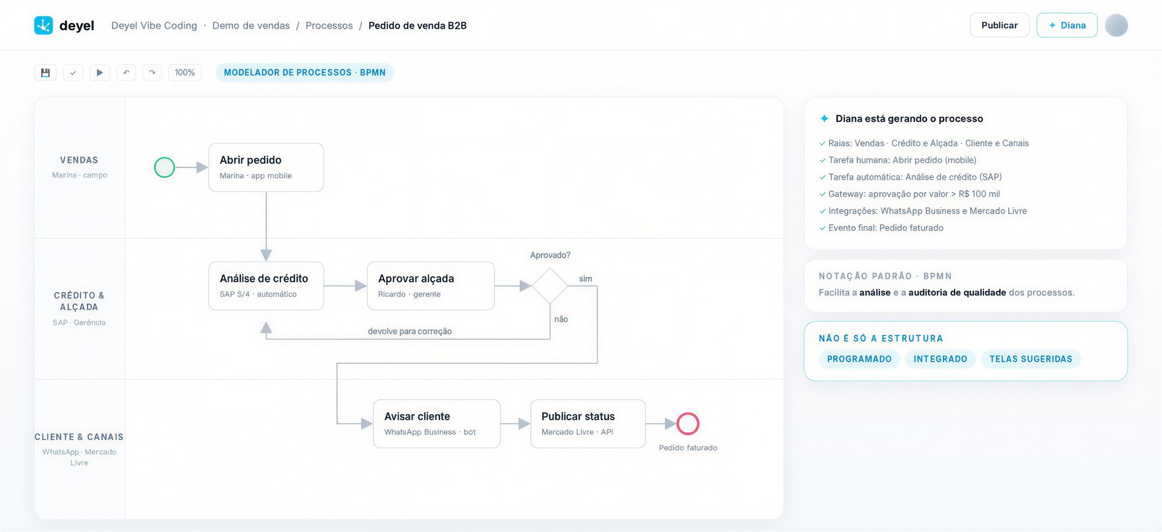Click the Crédito & Alçada lane header
The height and width of the screenshot is (532, 1162).
pyautogui.click(x=79, y=308)
